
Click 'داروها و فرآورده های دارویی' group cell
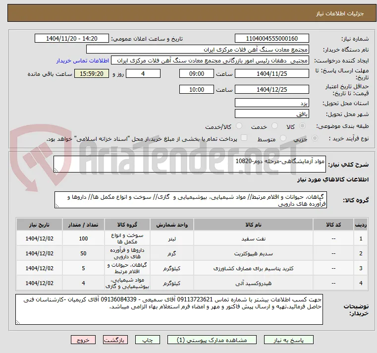coord(127,253)
